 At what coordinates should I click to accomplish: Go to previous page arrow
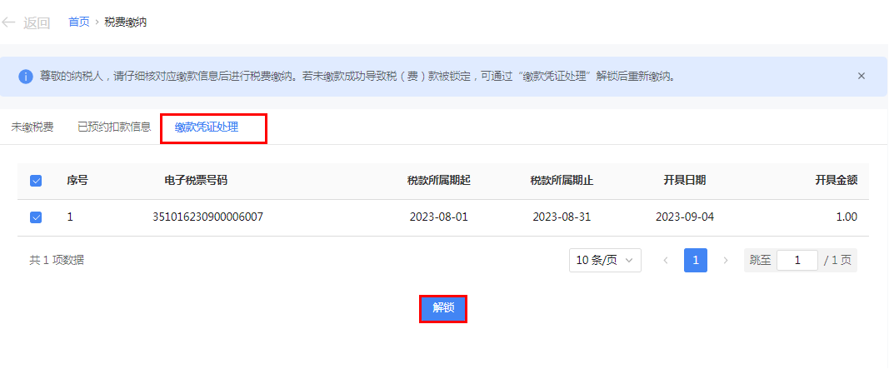665,261
